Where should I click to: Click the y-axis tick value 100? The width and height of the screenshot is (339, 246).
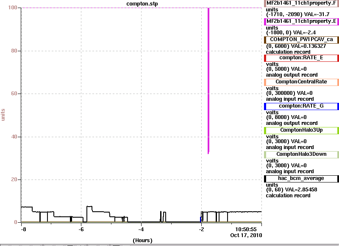(13, 8)
